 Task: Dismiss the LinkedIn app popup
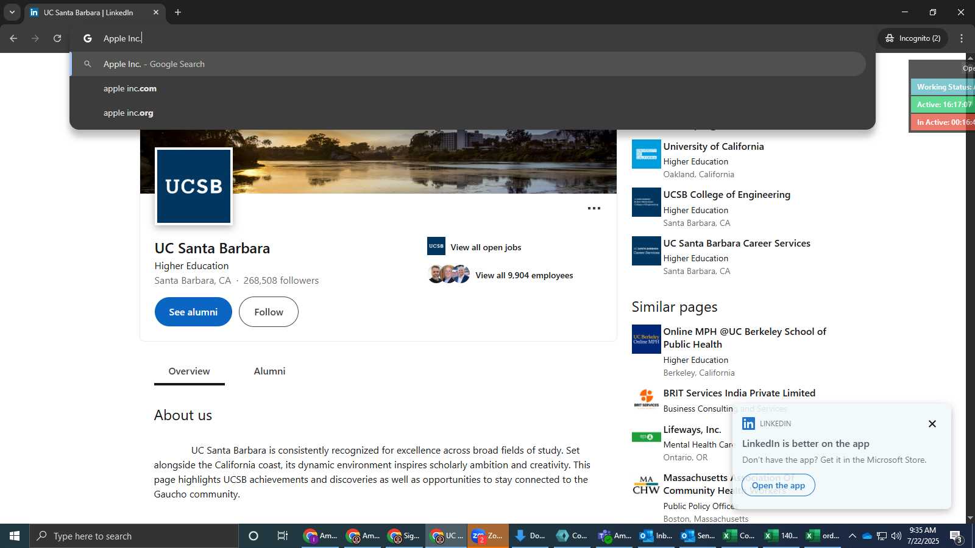[932, 424]
